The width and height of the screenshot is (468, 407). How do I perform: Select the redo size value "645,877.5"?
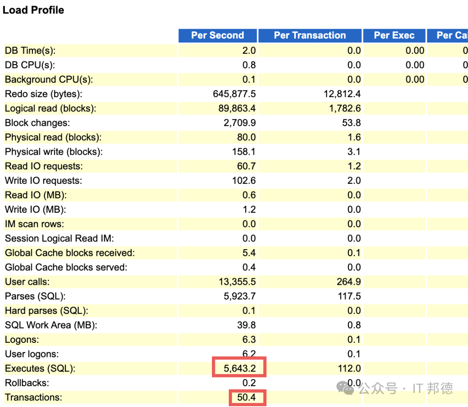(234, 94)
